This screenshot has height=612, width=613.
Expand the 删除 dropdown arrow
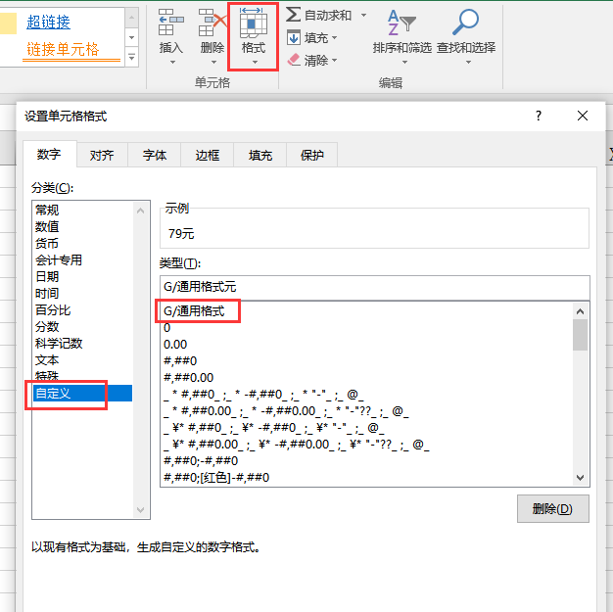pyautogui.click(x=213, y=62)
